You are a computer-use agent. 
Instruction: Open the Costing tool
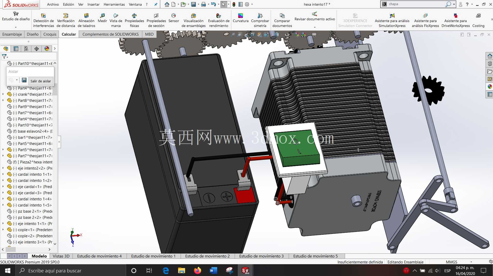(x=478, y=20)
